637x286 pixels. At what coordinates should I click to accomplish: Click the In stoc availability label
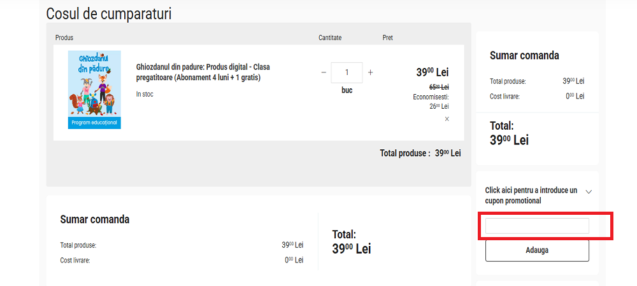click(x=145, y=94)
